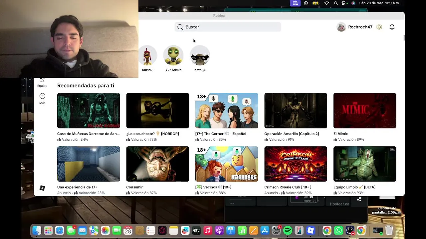Click 'Recomendadas para ti' heading
Viewport: 426px width, 239px height.
86,86
